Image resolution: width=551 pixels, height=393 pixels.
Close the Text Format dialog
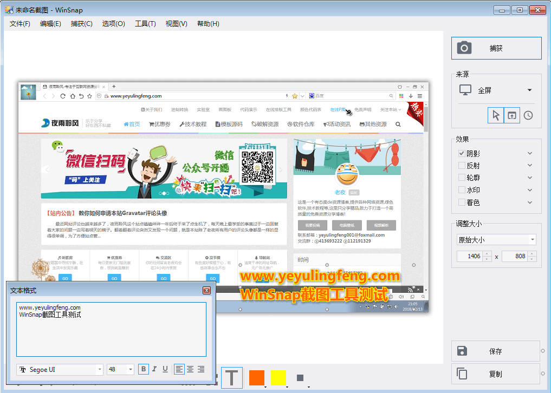click(206, 291)
